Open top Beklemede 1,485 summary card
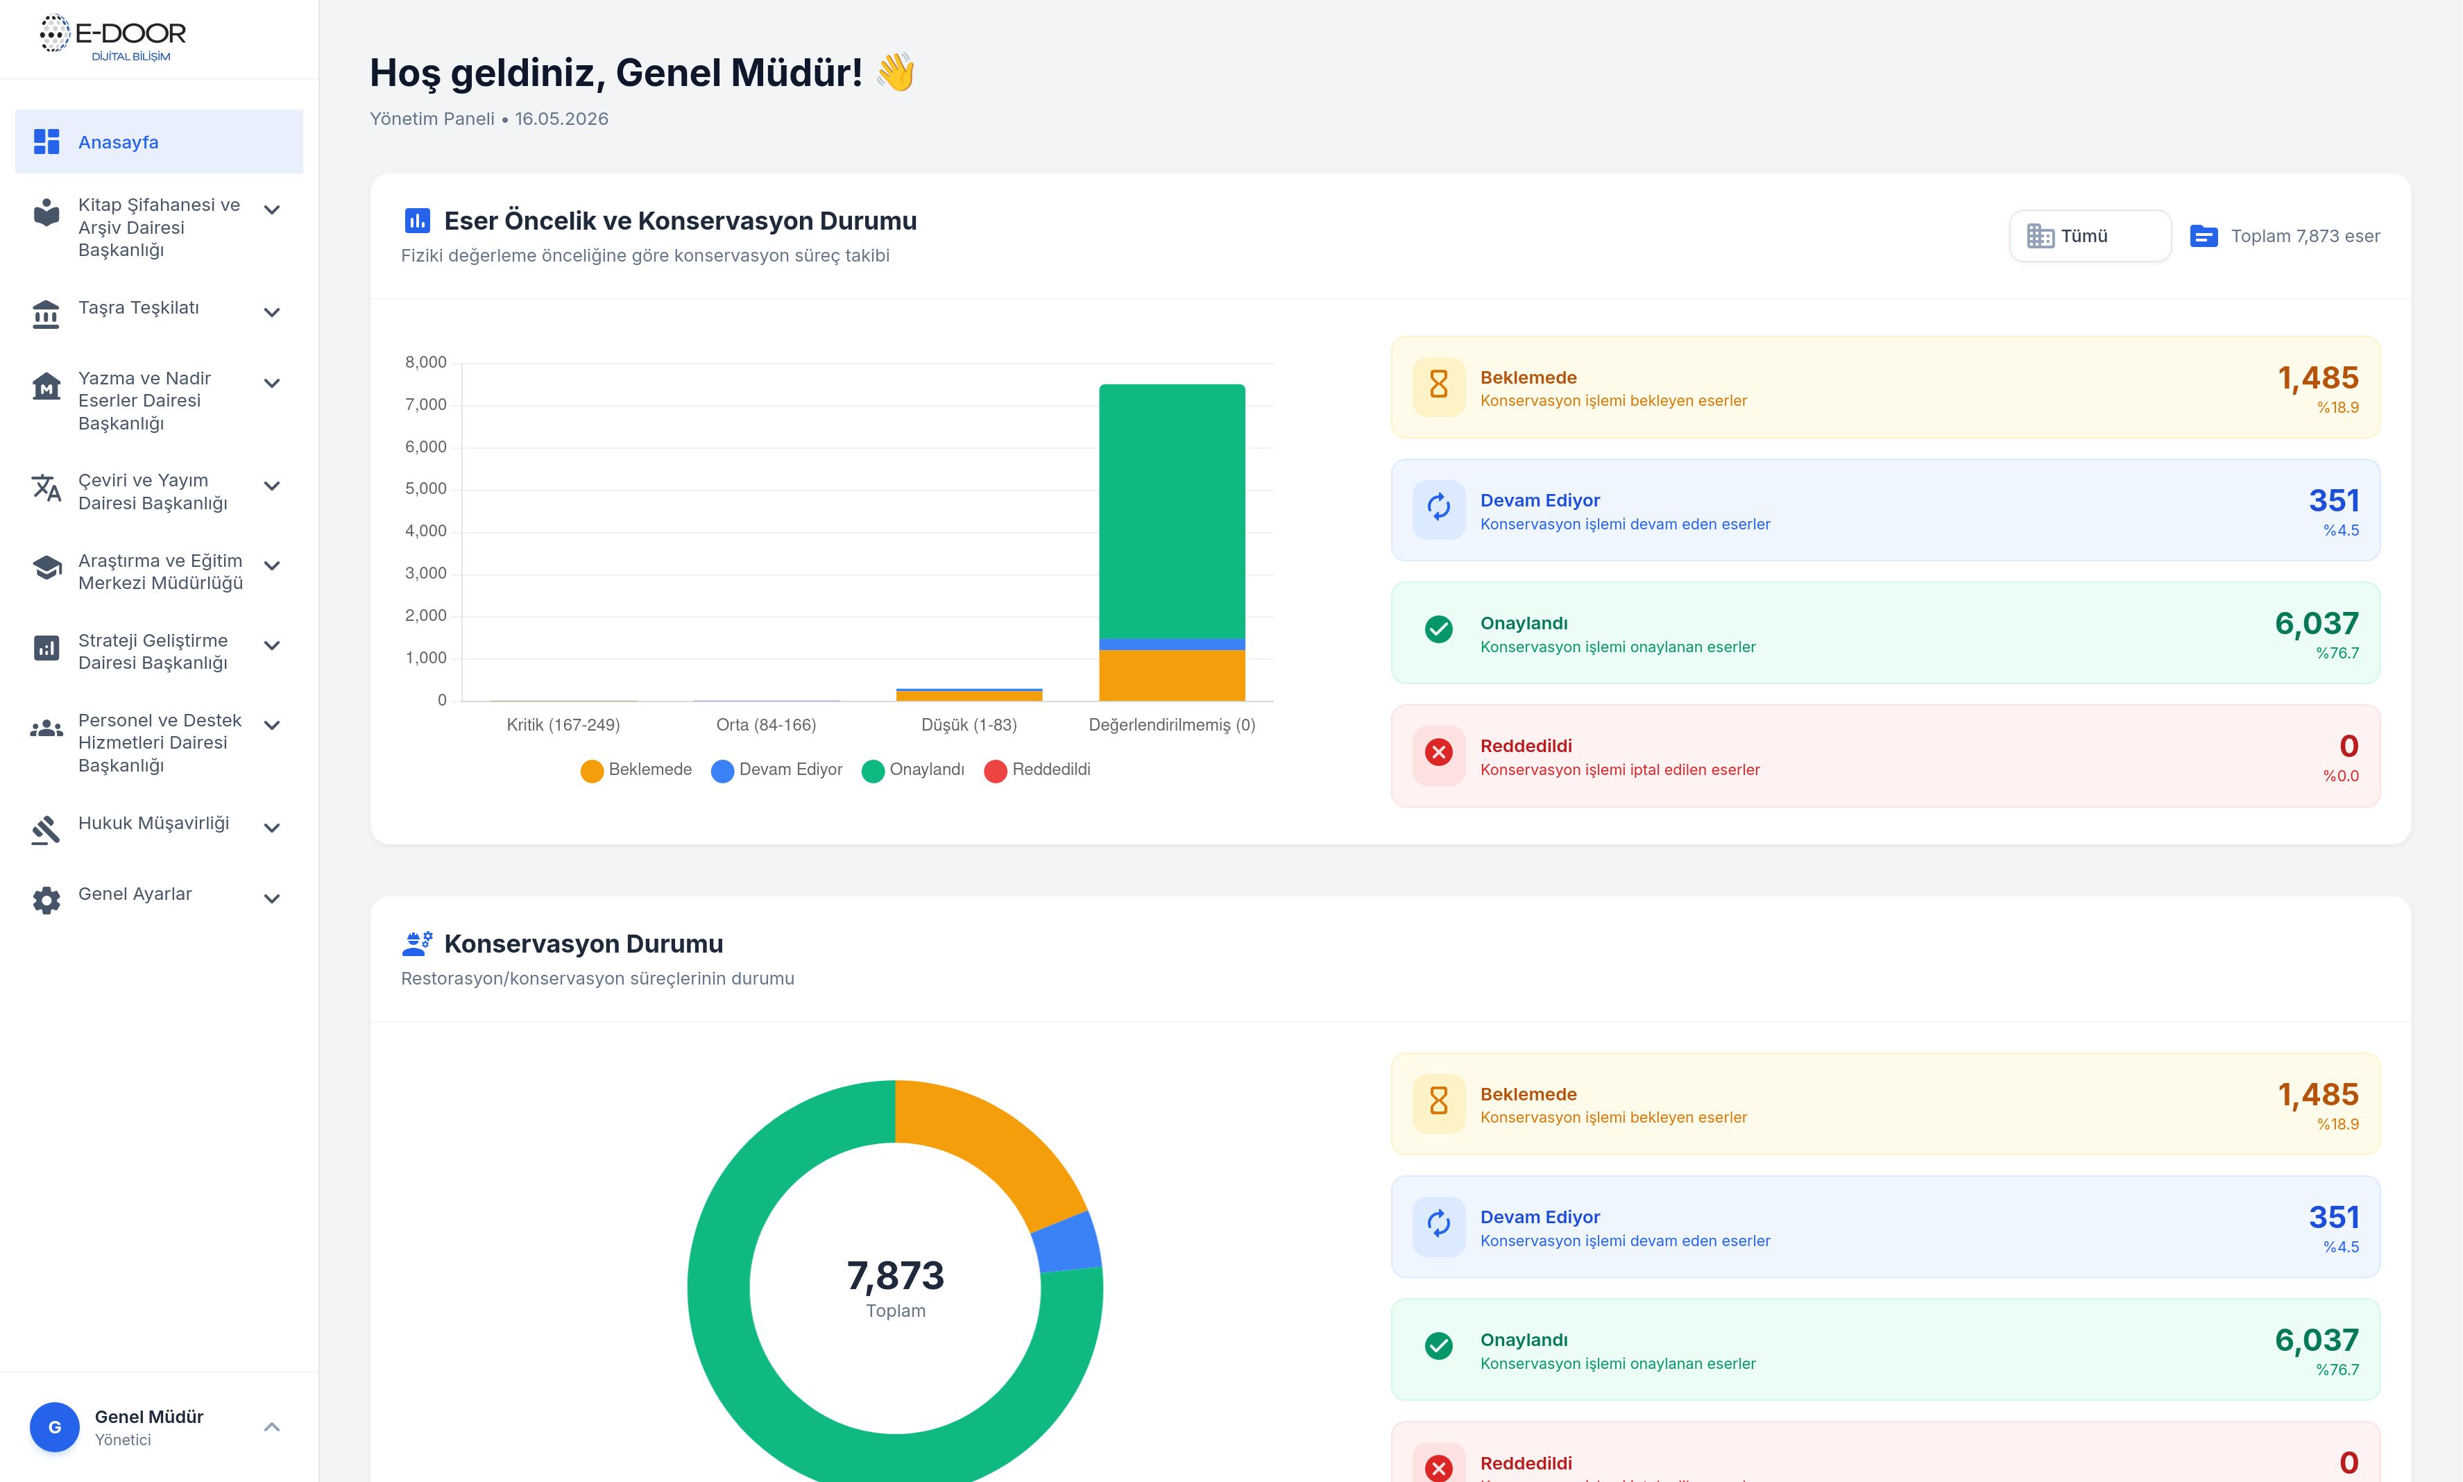This screenshot has width=2463, height=1482. click(x=1885, y=386)
